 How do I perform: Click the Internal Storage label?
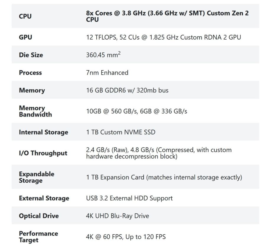pos(43,132)
